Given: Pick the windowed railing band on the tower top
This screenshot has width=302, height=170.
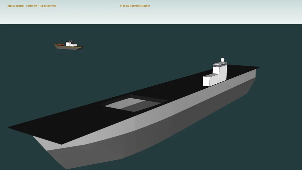Looking at the screenshot, I should 219,64.
